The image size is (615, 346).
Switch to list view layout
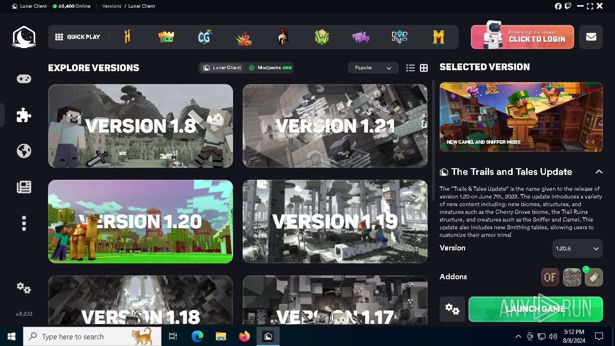410,68
